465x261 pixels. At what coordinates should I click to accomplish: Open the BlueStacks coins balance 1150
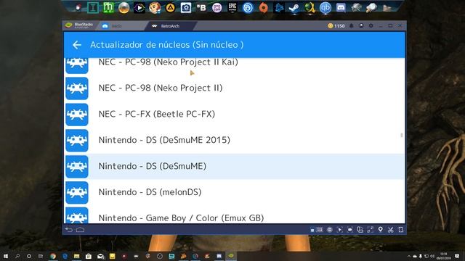point(336,26)
